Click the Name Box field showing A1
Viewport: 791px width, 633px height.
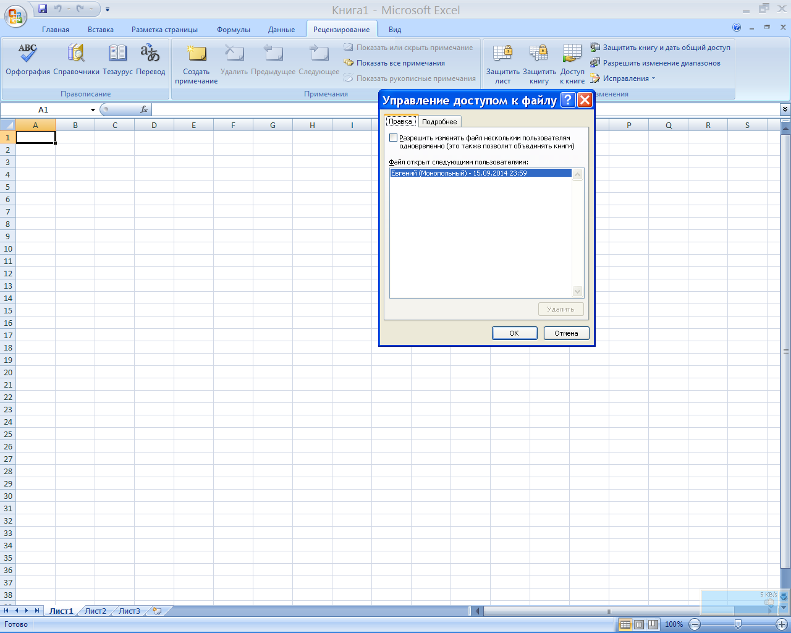[44, 109]
